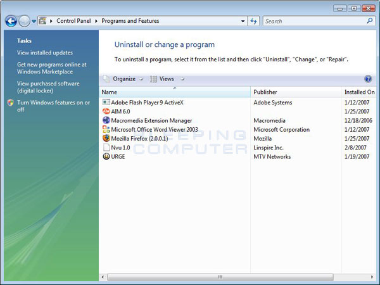Click publisher Microsoft Corporation
The width and height of the screenshot is (380, 285).
coord(281,130)
